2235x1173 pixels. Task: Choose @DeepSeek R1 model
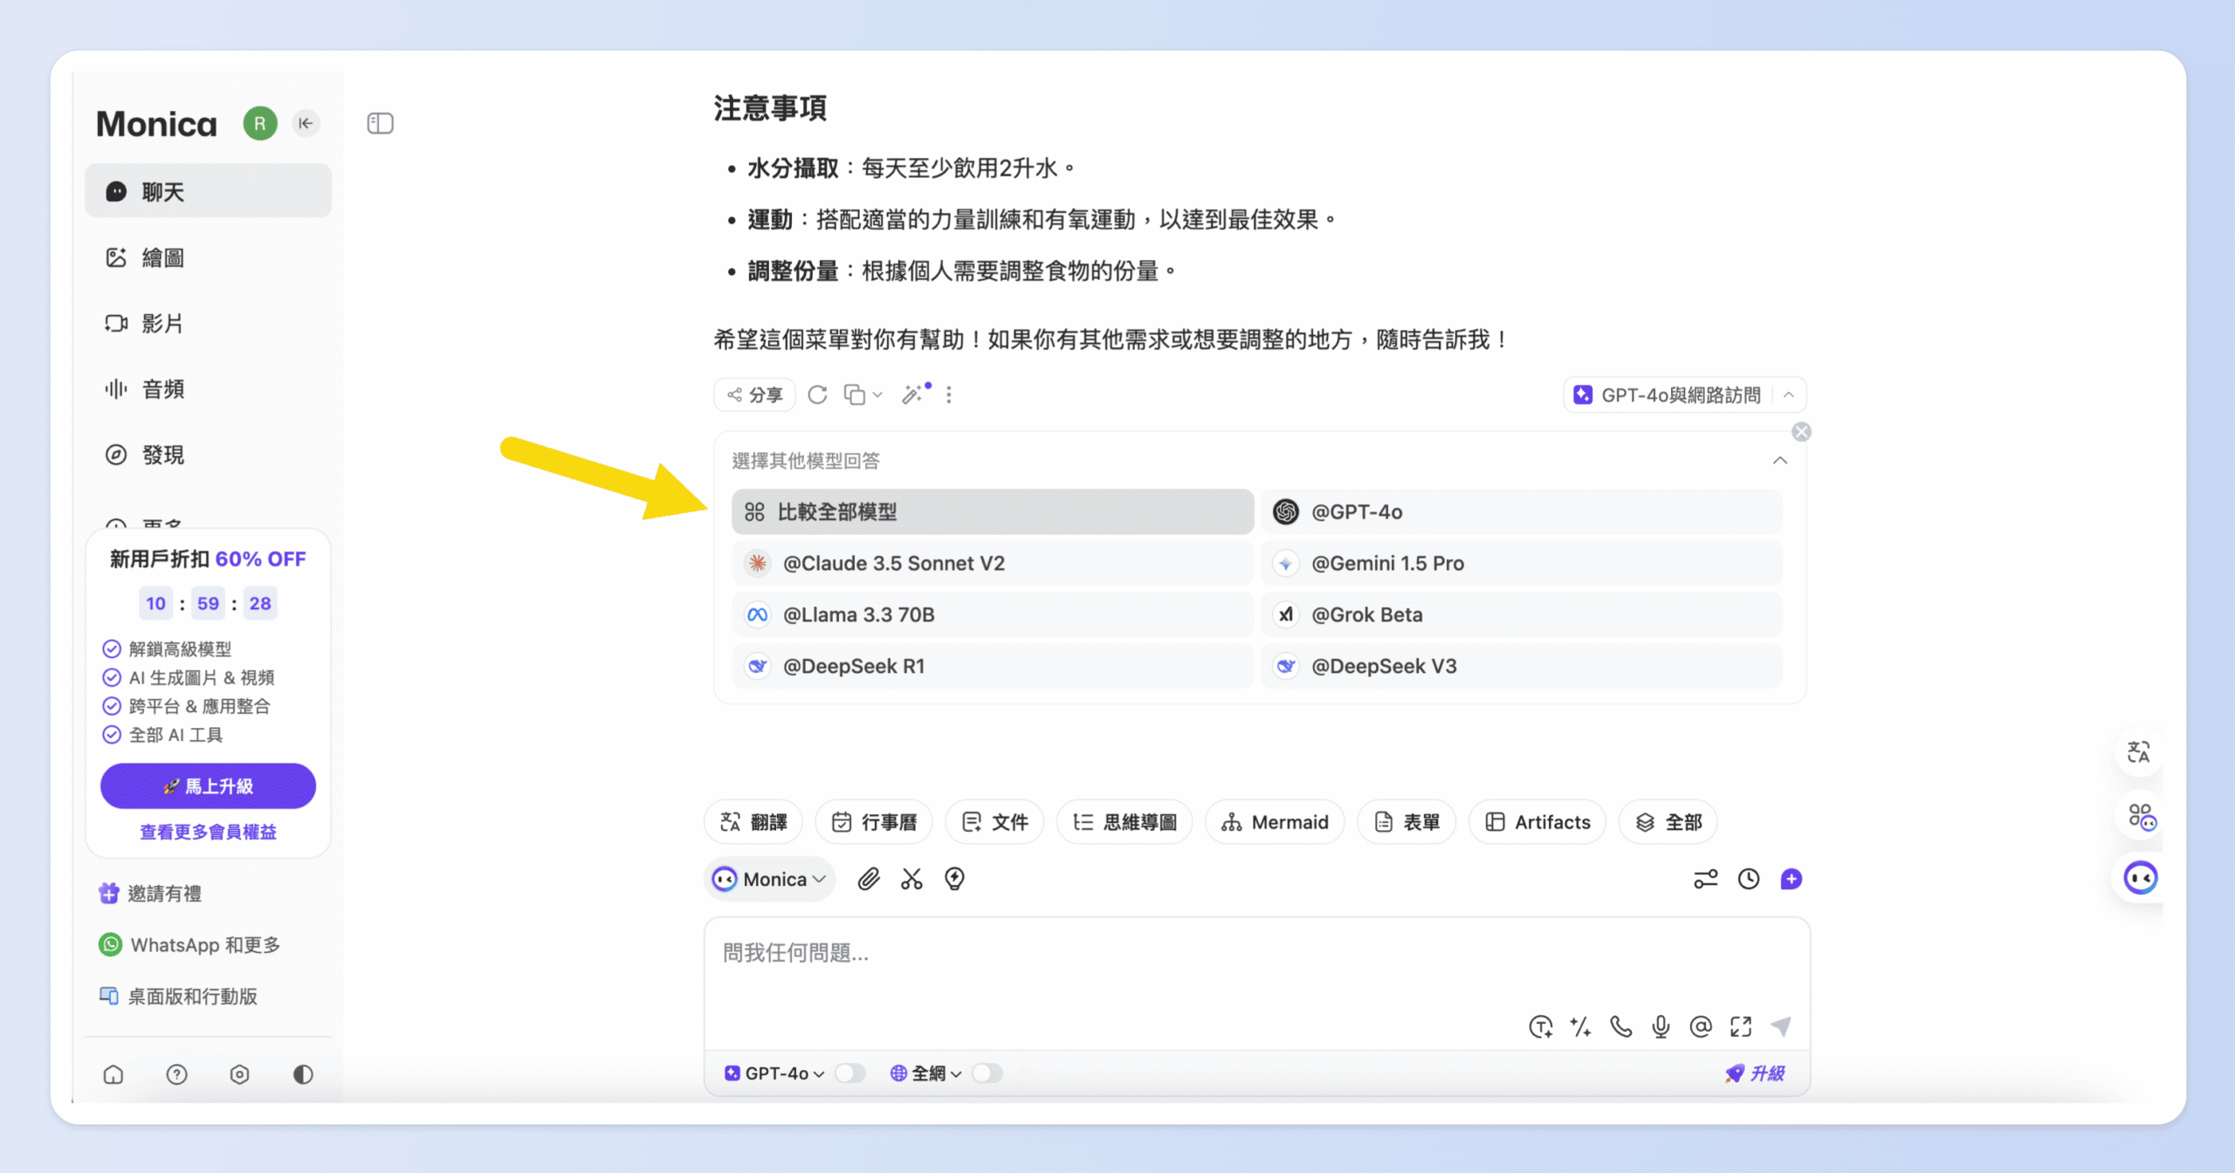tap(993, 666)
